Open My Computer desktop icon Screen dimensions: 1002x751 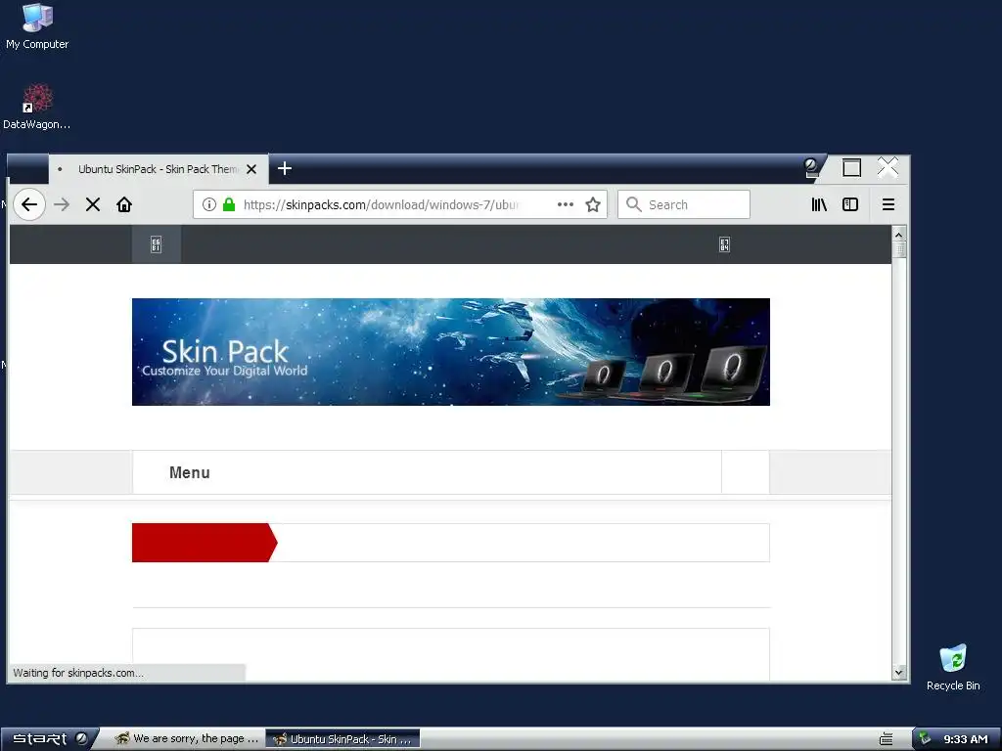(37, 26)
